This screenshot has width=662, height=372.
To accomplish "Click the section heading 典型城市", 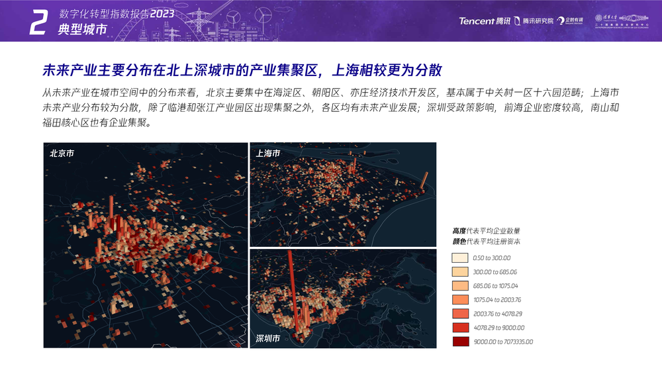I will coord(82,29).
